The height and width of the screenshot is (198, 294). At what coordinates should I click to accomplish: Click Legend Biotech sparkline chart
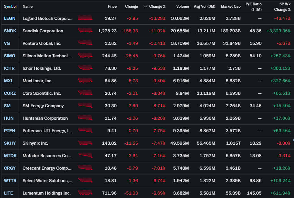pos(85,18)
